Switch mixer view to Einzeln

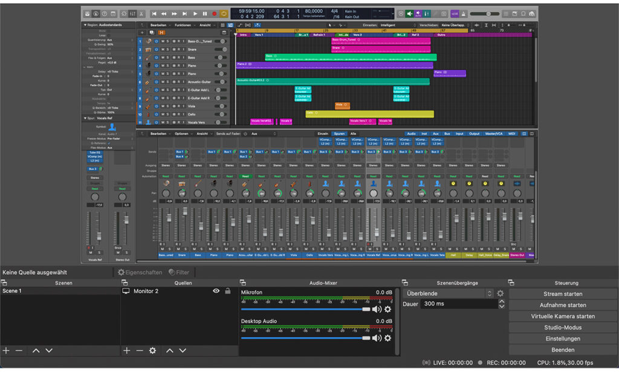(x=323, y=134)
